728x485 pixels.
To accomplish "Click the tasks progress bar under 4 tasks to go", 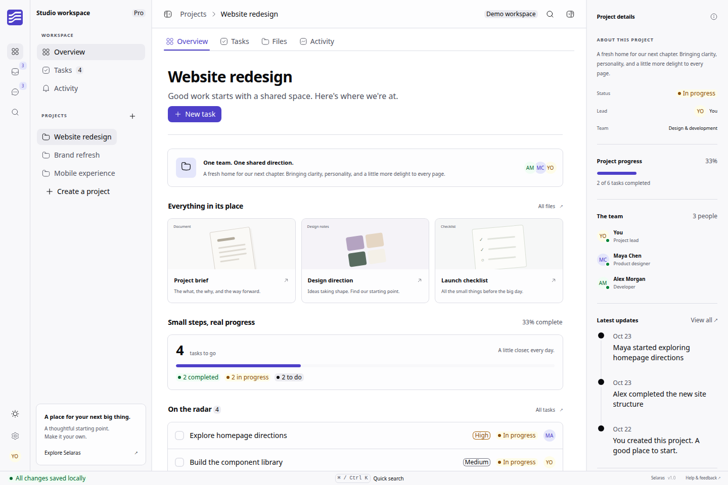I will tap(365, 366).
